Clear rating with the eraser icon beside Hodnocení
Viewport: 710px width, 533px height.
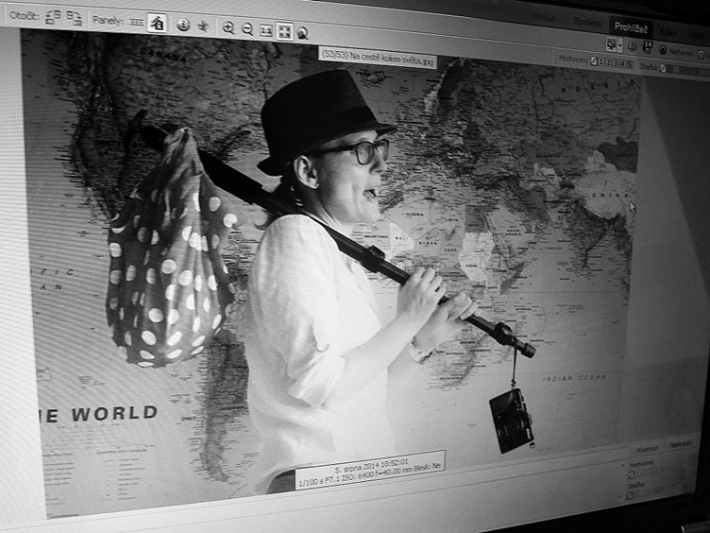pos(594,61)
